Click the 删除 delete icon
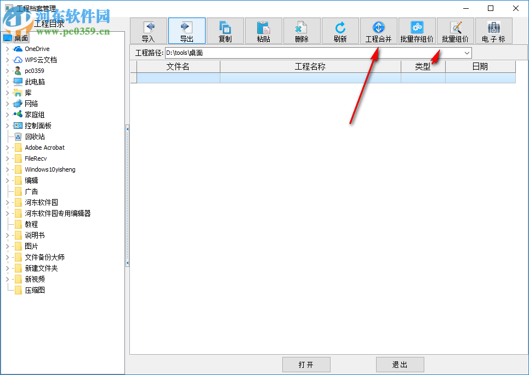529x375 pixels. coord(302,31)
